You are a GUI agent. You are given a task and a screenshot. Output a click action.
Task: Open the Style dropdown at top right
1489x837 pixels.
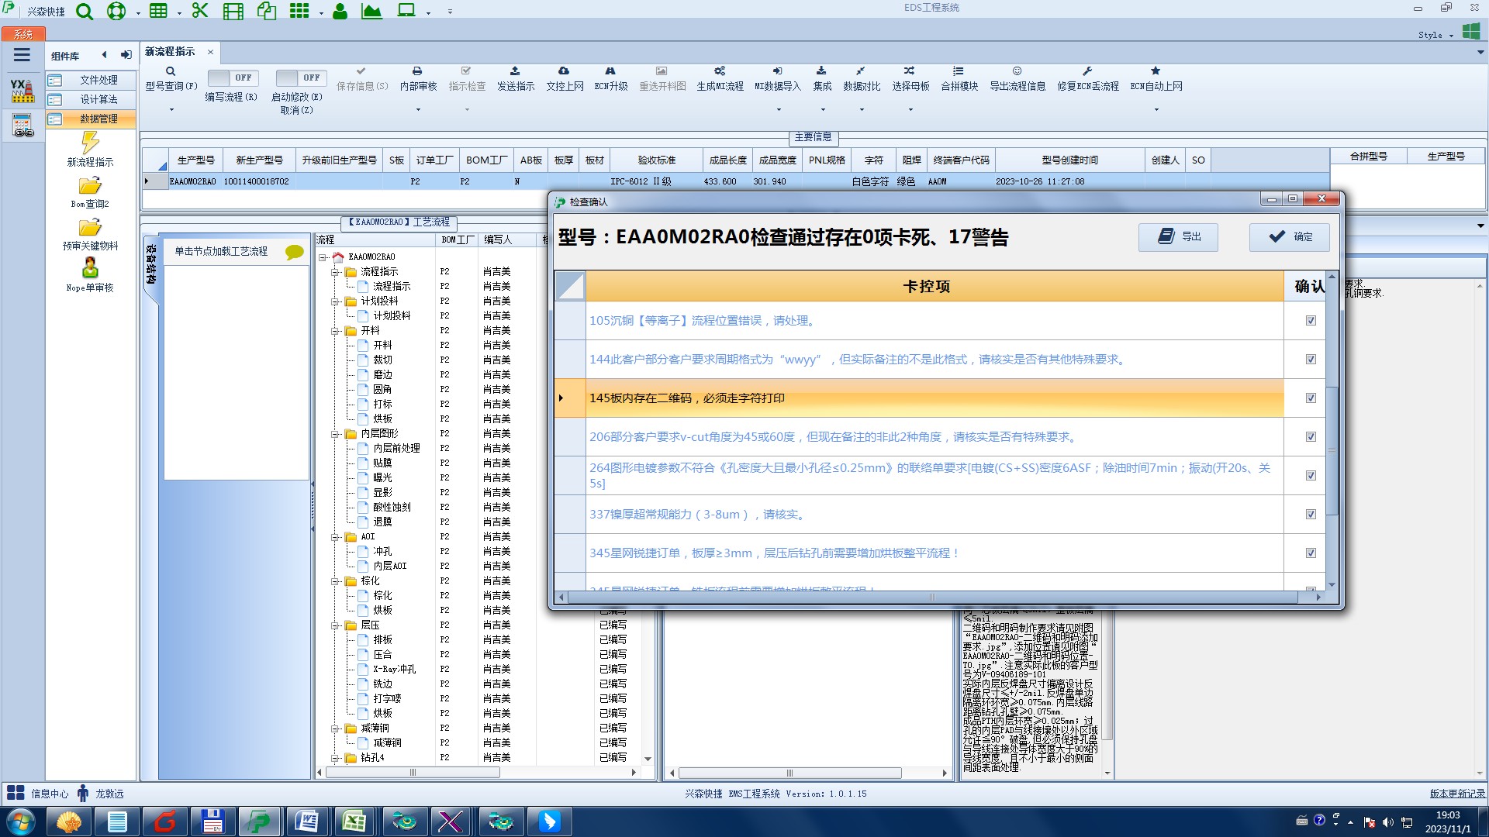point(1435,35)
